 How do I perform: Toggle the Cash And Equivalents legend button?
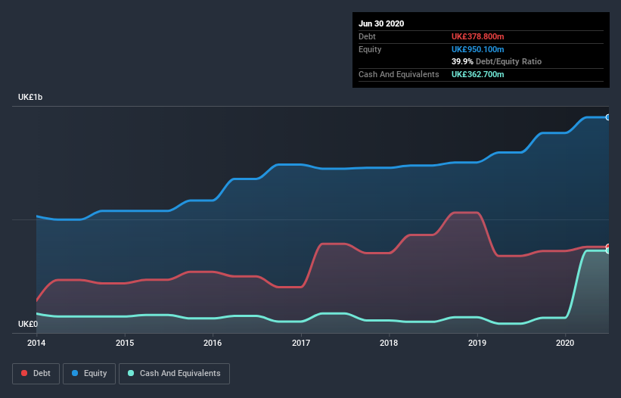174,374
